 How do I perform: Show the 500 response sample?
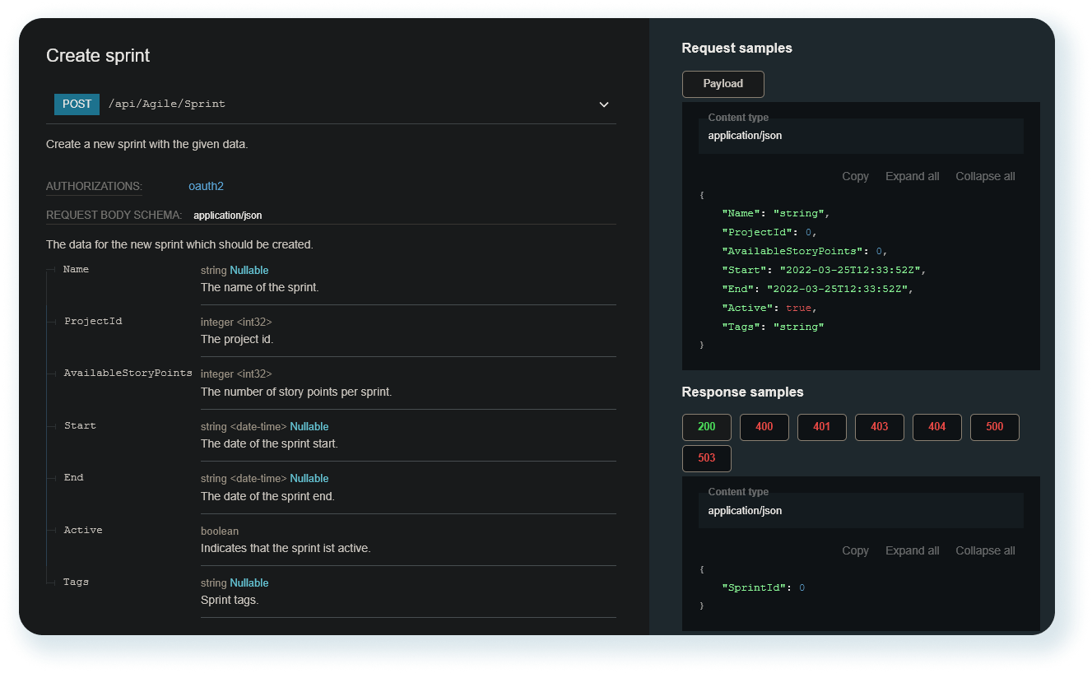(994, 427)
